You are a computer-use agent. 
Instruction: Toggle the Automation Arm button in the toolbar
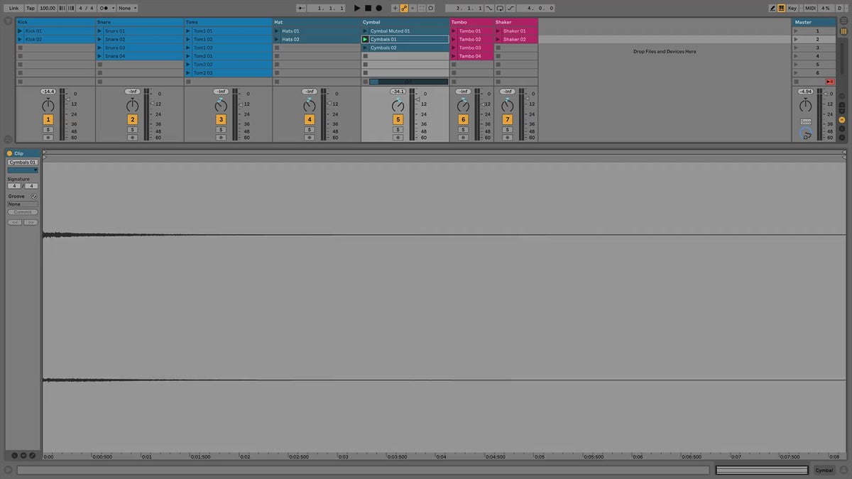(x=404, y=8)
